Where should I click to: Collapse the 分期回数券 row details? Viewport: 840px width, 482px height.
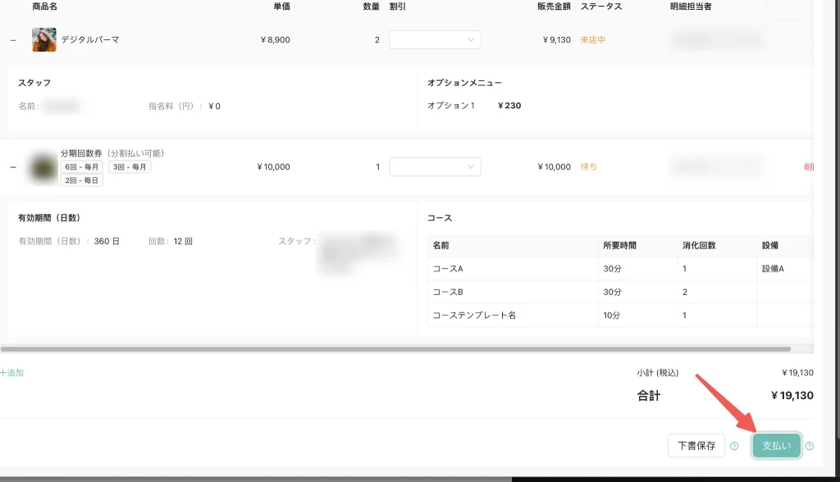(x=13, y=167)
